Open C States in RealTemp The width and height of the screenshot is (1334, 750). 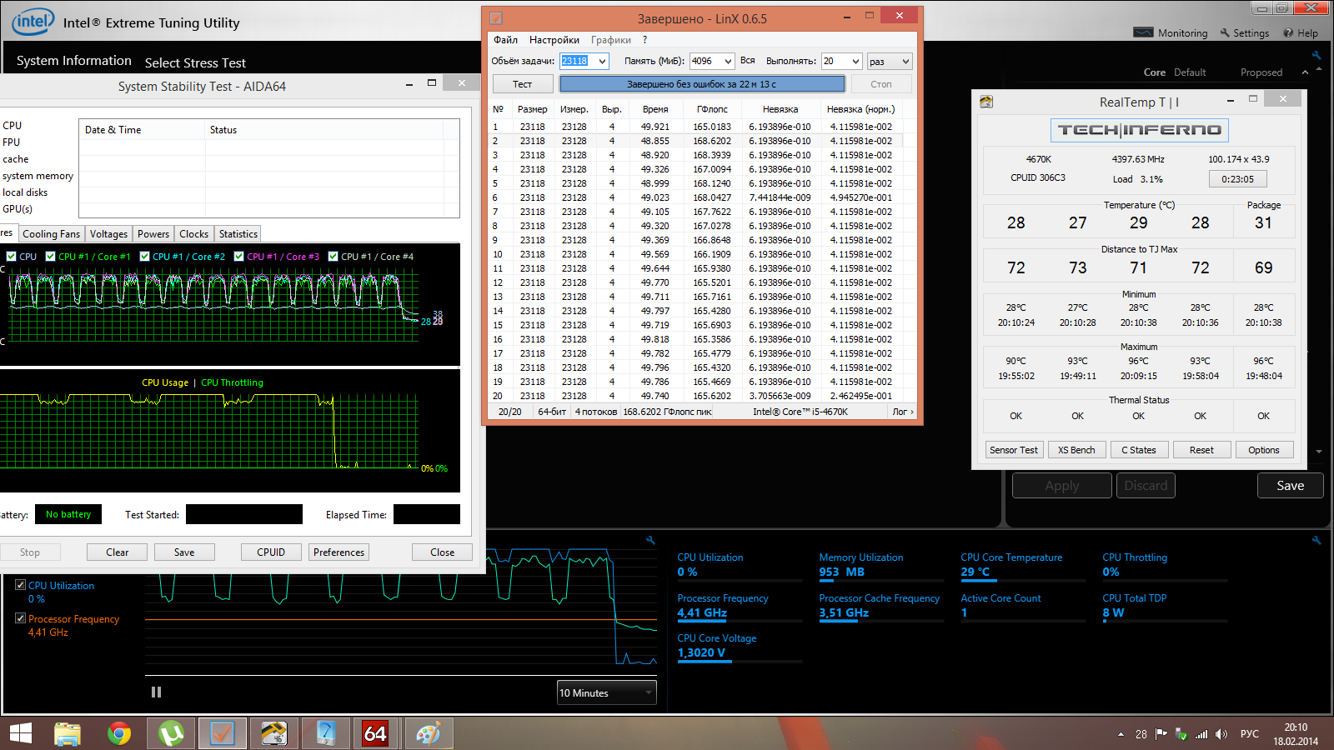coord(1139,450)
